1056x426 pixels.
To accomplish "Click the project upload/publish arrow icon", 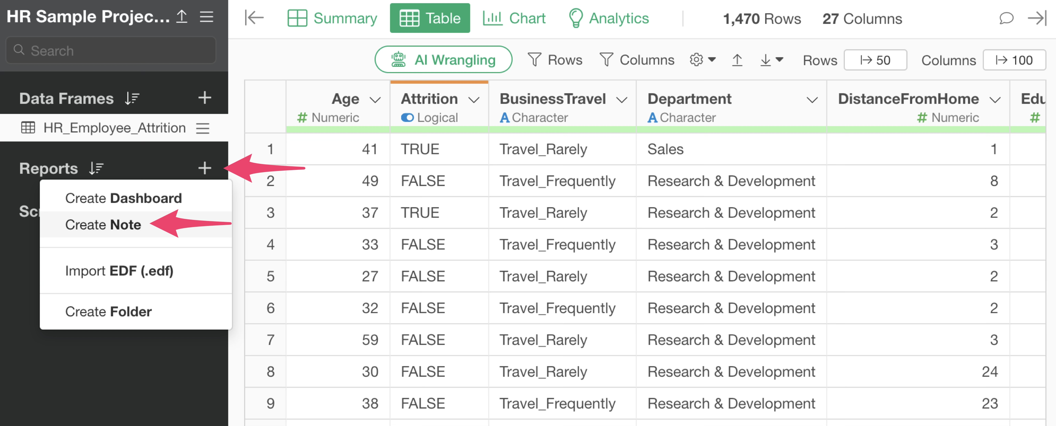I will [182, 16].
